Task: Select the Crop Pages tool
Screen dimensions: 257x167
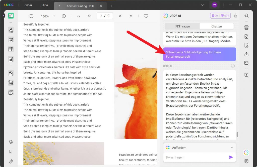Action: click(11, 83)
